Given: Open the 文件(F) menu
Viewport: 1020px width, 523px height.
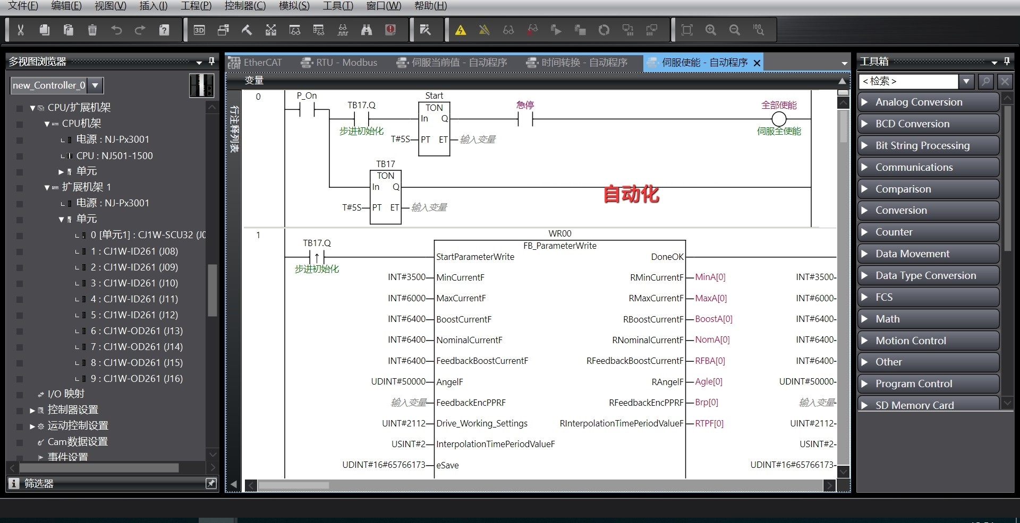Looking at the screenshot, I should pyautogui.click(x=23, y=6).
